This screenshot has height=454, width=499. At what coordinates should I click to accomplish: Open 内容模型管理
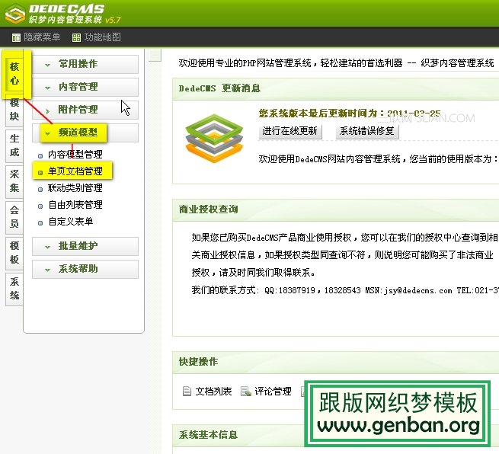coord(75,155)
